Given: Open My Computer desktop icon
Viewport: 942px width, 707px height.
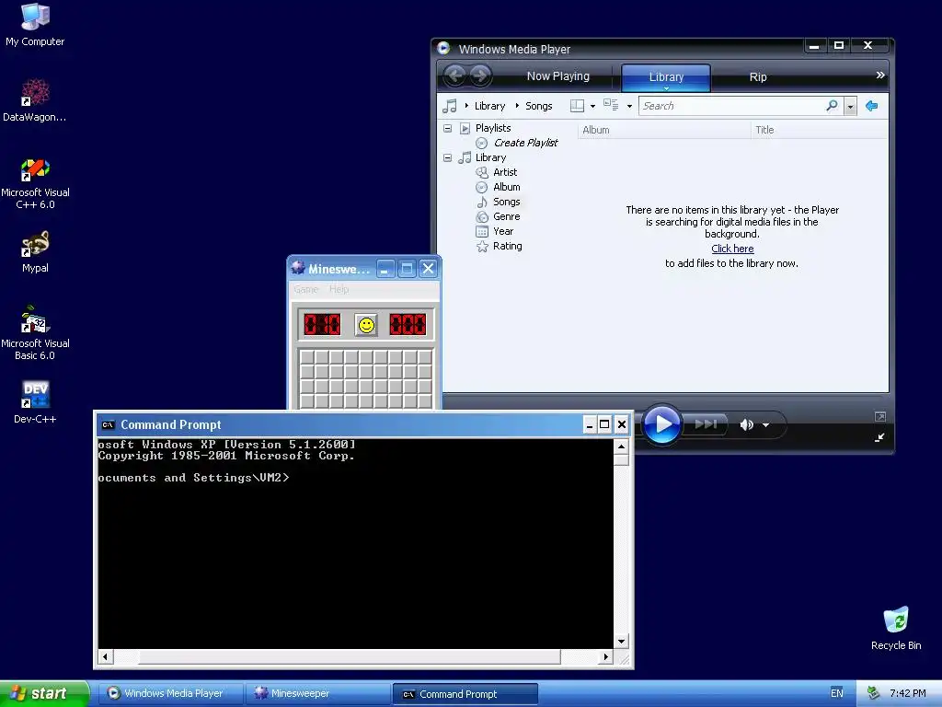Looking at the screenshot, I should [35, 25].
